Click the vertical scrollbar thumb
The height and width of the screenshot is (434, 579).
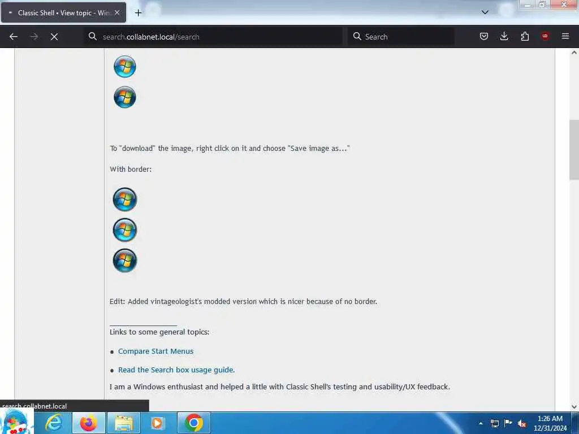click(574, 150)
